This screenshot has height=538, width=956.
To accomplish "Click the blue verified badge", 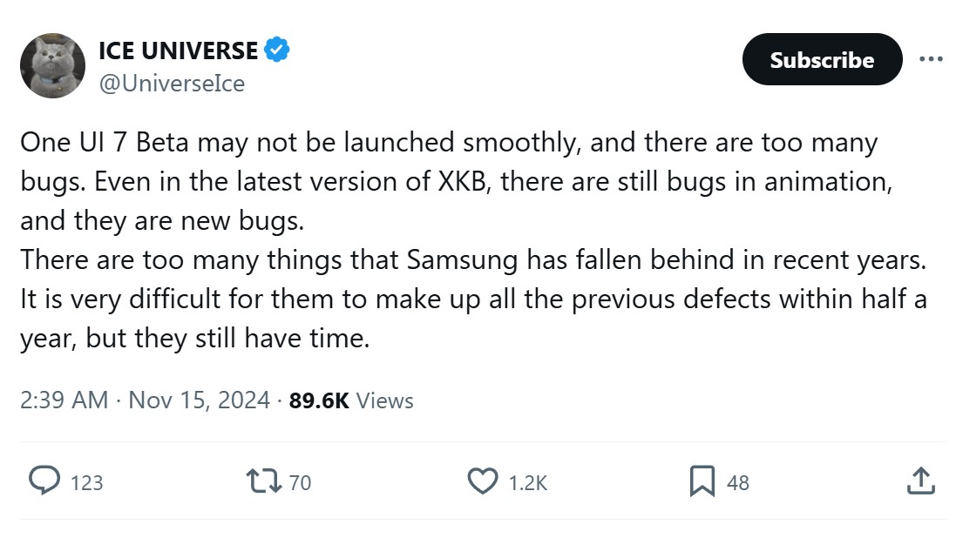I will pyautogui.click(x=276, y=50).
